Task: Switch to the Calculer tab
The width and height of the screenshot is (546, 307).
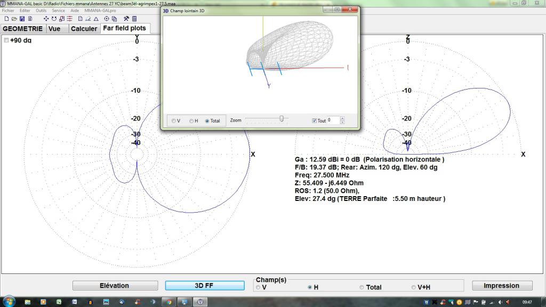Action: click(84, 29)
